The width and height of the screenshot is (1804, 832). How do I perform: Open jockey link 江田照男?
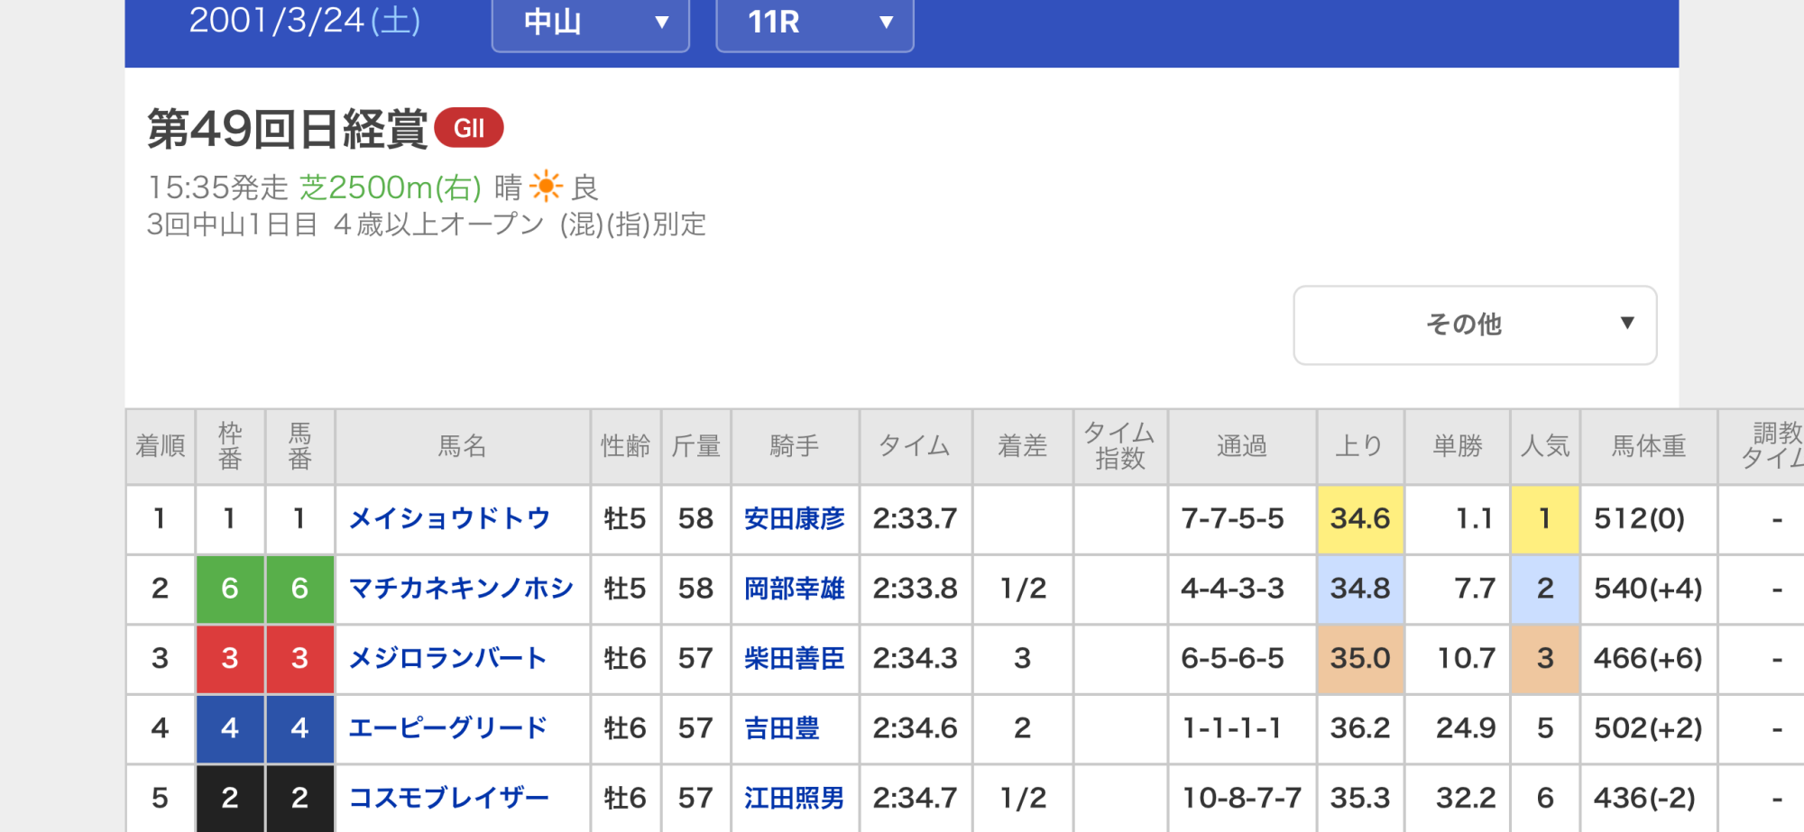(x=794, y=798)
